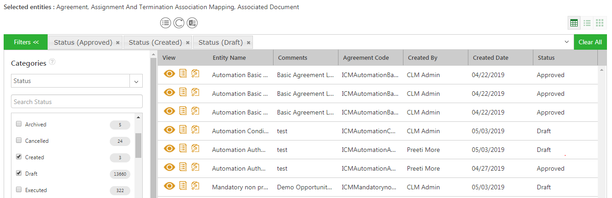Open the filter bar dropdown arrow
Viewport: 612px width, 198px height.
pos(567,42)
